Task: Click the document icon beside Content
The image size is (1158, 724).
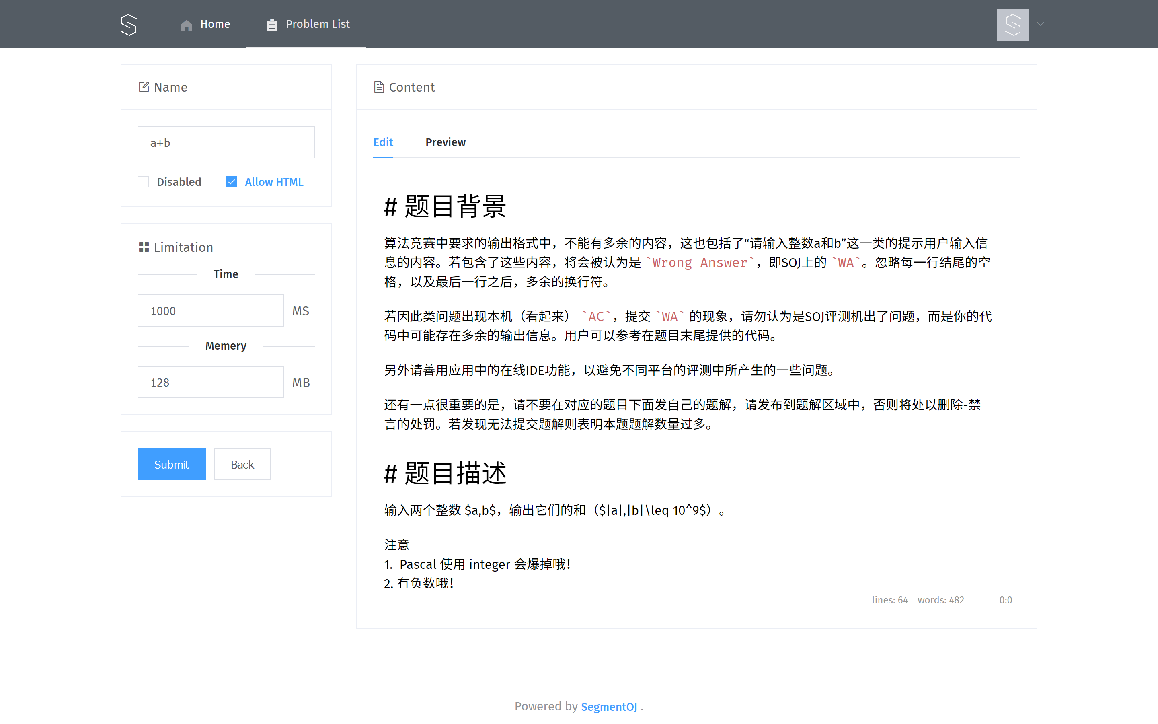Action: click(378, 86)
